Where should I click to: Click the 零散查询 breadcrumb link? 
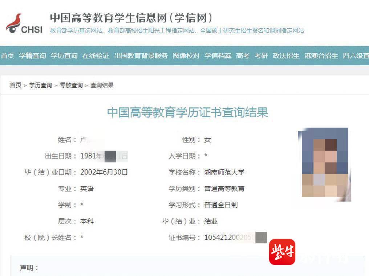click(71, 85)
